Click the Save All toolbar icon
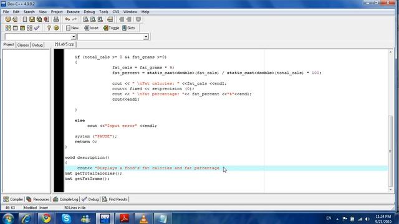Image resolution: width=399 pixels, height=224 pixels. click(x=39, y=19)
